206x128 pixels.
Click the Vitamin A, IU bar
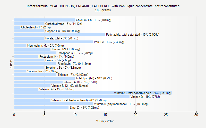[38, 82]
